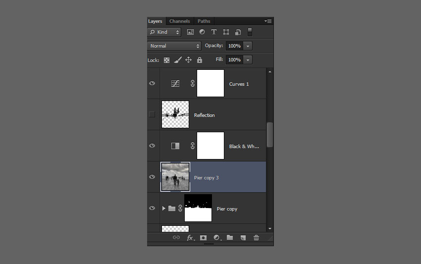Click the scroll up arrow in layers list
Viewport: 421px width, 264px height.
(x=270, y=72)
